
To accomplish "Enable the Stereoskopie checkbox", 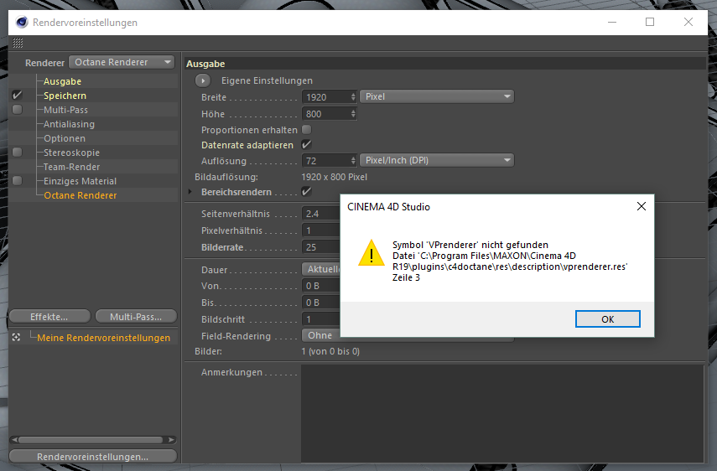I will click(x=18, y=153).
